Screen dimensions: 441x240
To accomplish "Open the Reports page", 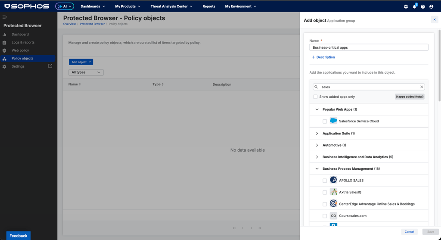I will pyautogui.click(x=209, y=6).
